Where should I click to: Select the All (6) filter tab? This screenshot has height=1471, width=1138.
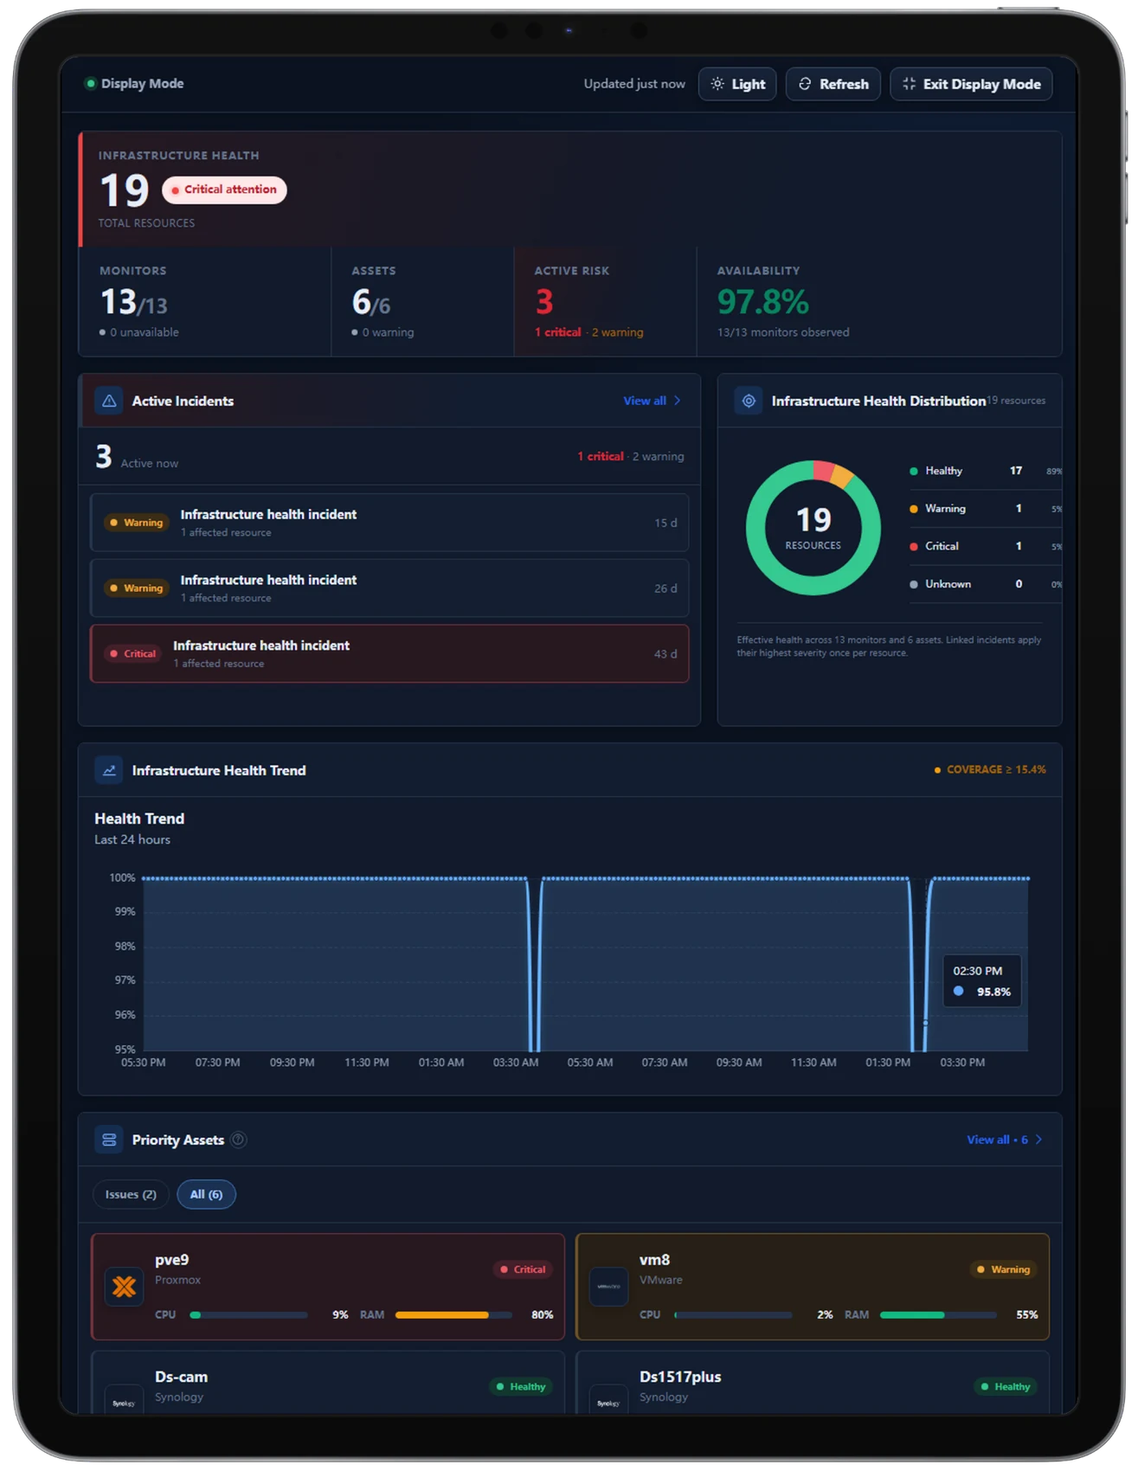click(x=206, y=1194)
